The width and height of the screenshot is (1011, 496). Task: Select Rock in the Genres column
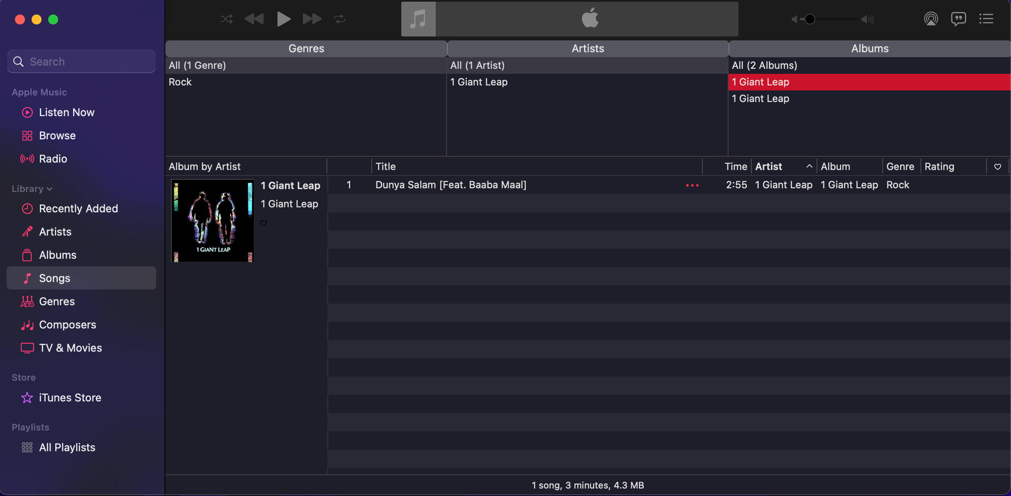(180, 82)
